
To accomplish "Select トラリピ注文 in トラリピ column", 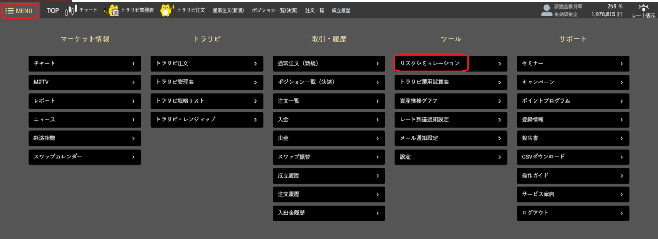I will (x=207, y=64).
